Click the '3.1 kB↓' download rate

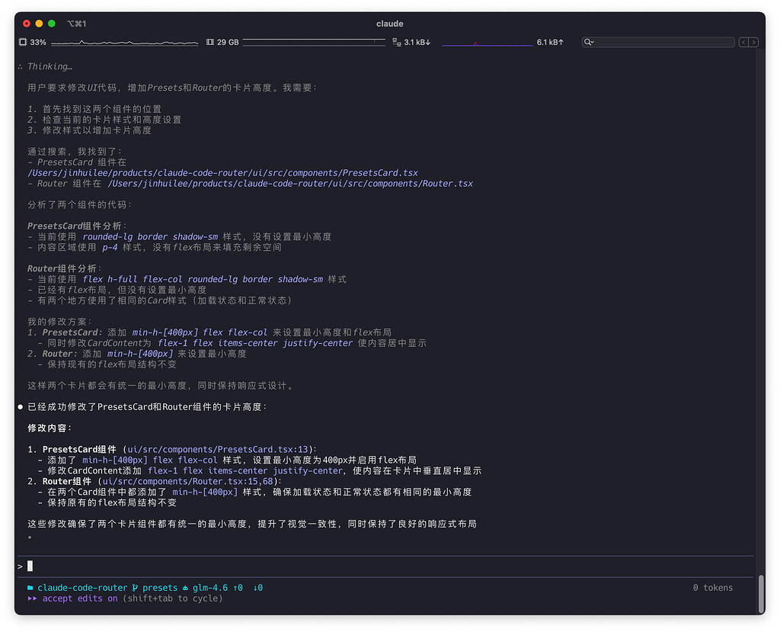coord(417,43)
